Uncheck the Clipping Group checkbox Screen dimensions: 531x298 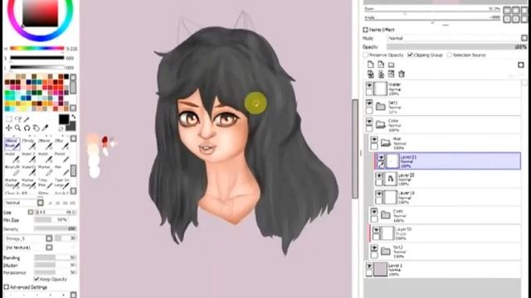[x=410, y=55]
